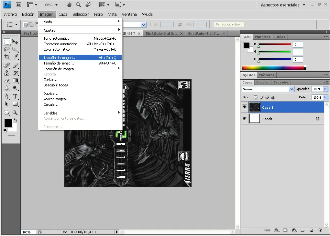Select the Dodge tool

click(15, 88)
